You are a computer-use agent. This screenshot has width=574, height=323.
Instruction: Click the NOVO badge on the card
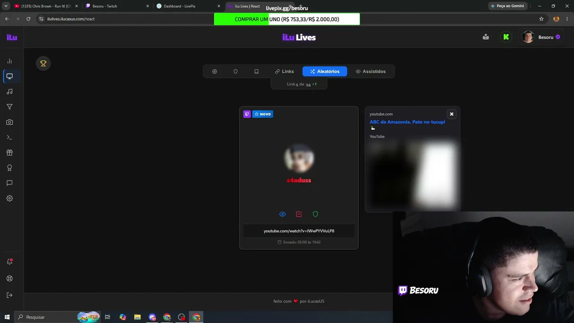click(263, 114)
